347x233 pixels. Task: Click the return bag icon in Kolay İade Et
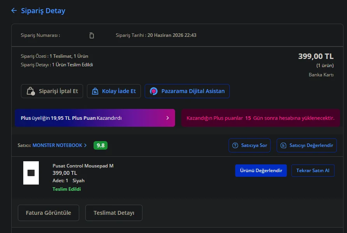pyautogui.click(x=95, y=91)
